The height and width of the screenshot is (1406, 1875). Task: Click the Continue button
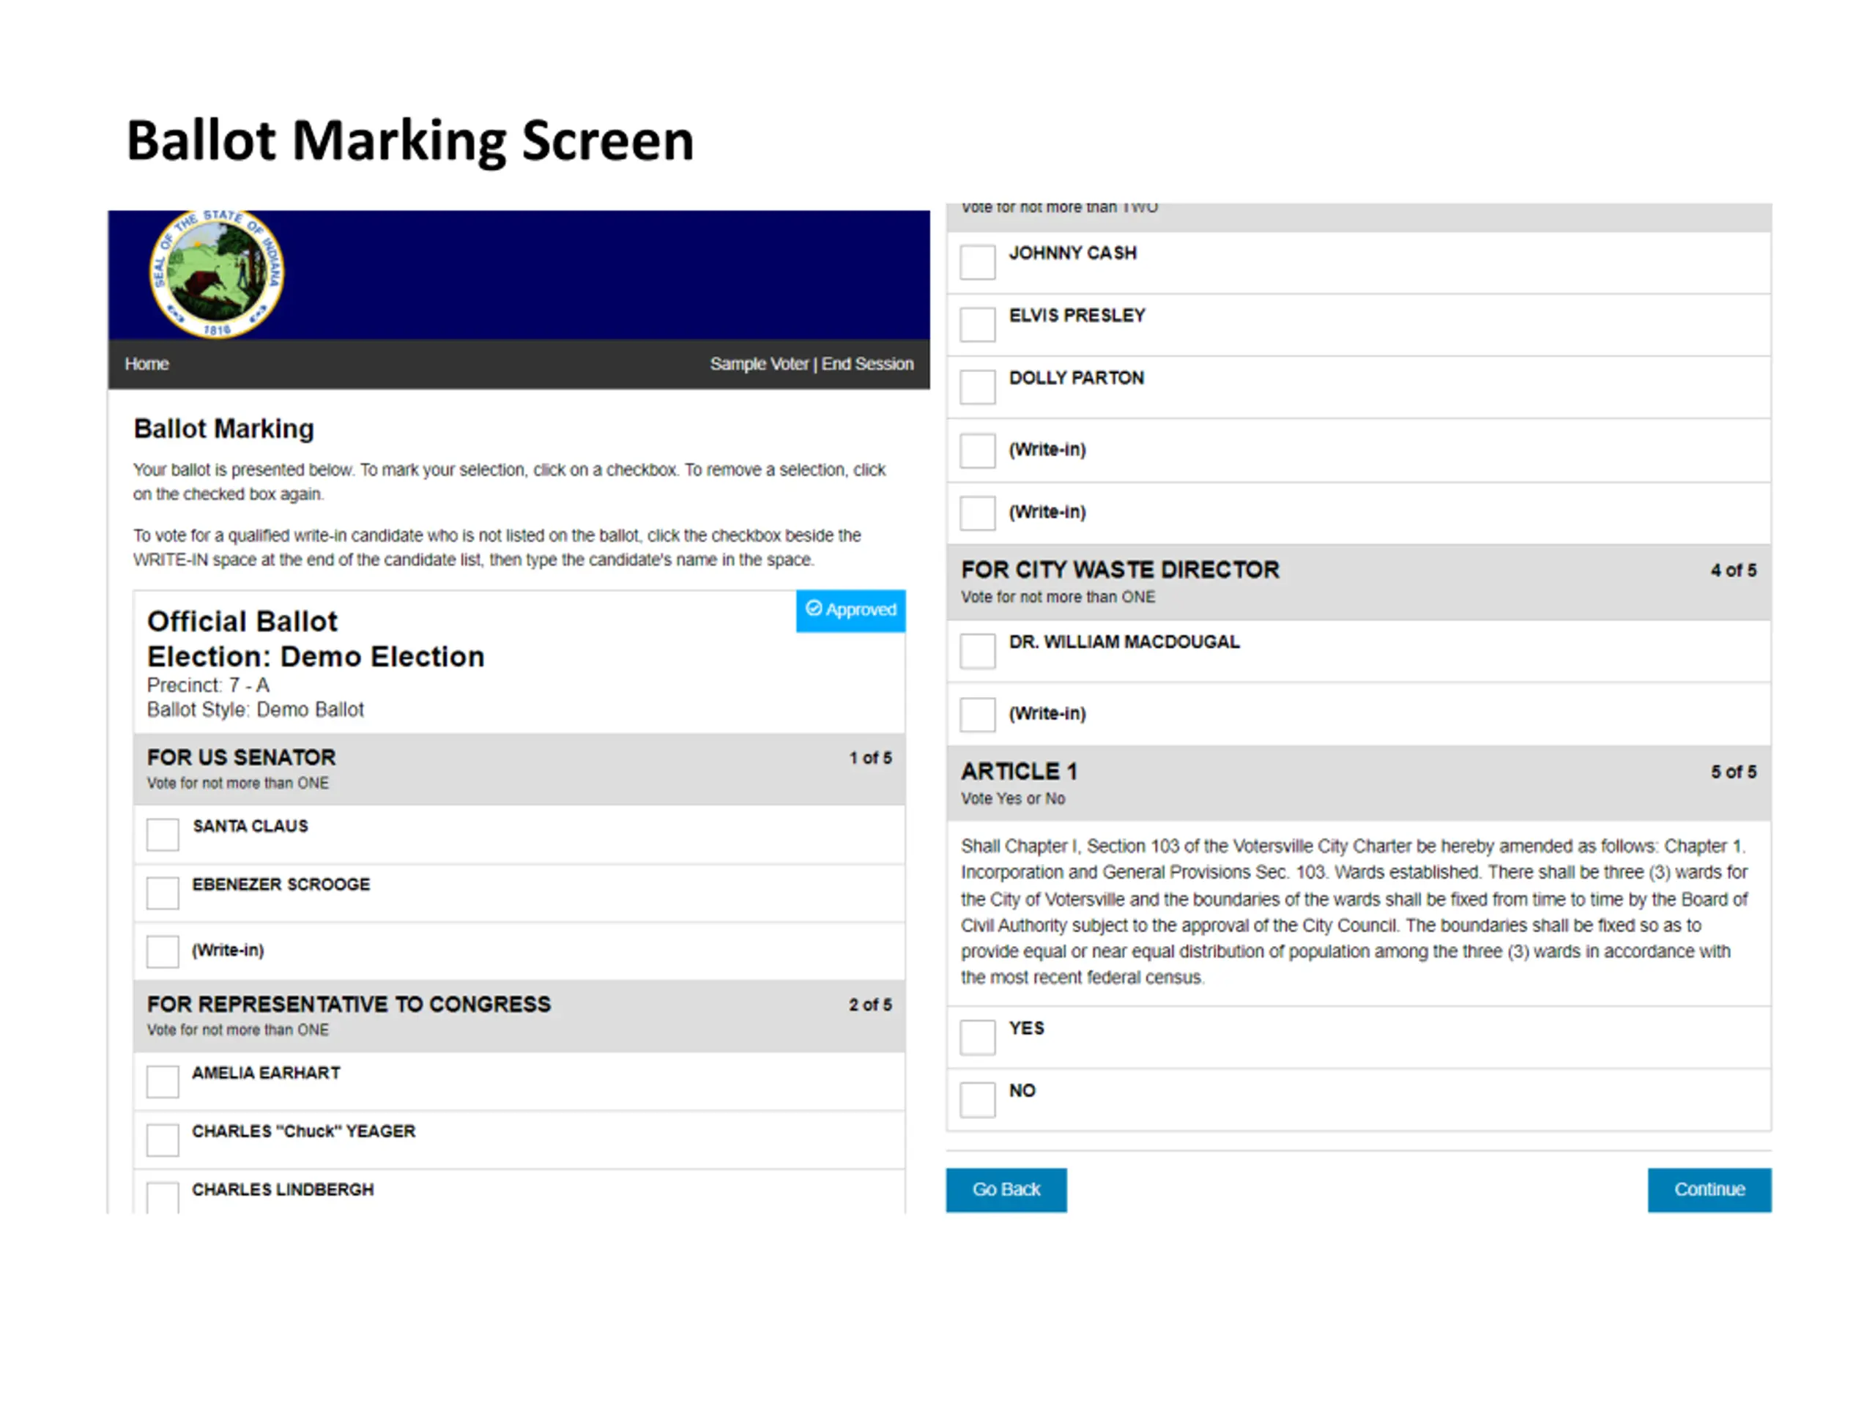[x=1709, y=1190]
